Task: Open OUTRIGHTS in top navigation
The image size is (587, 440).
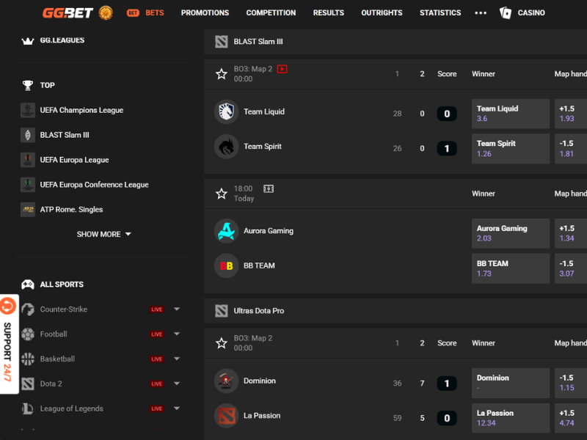Action: [x=382, y=12]
